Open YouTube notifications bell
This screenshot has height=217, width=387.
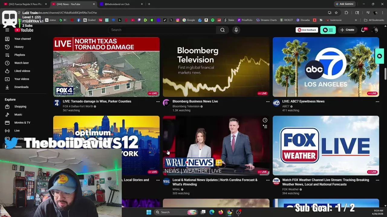click(363, 30)
